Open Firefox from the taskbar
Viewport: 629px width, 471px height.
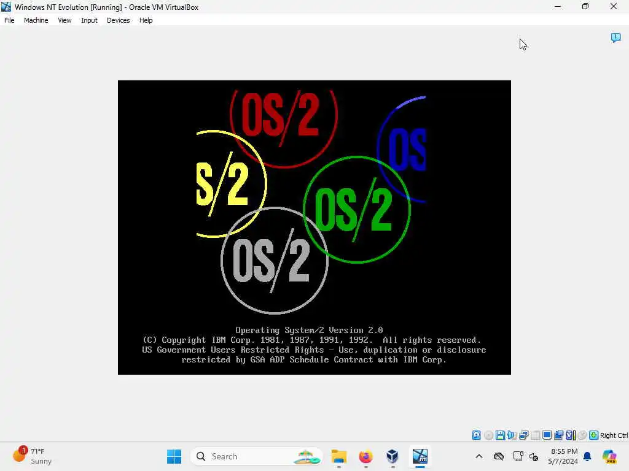pos(365,456)
